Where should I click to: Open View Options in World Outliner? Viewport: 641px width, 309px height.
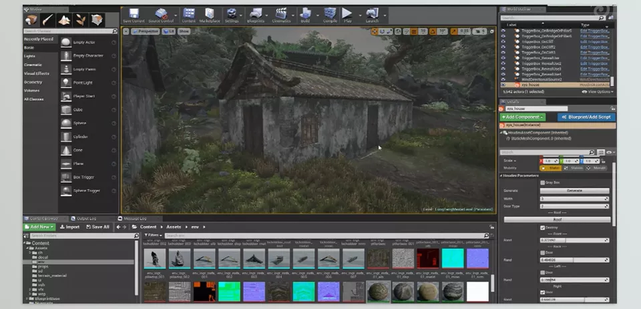pos(598,92)
